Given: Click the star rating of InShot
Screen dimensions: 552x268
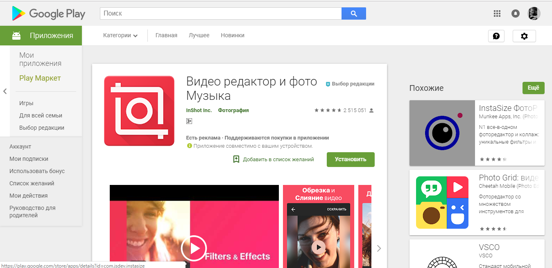Looking at the screenshot, I should tap(328, 110).
